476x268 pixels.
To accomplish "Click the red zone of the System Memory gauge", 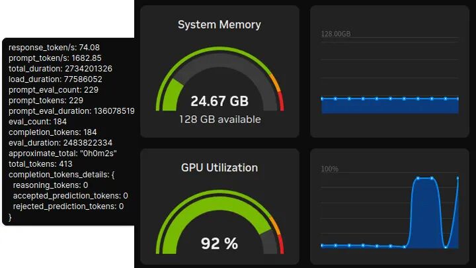I will click(x=281, y=104).
